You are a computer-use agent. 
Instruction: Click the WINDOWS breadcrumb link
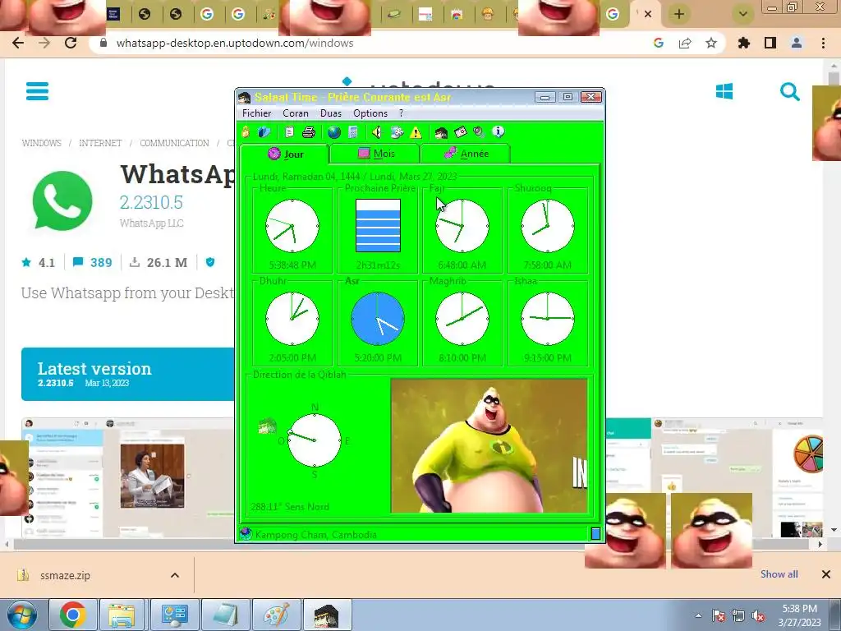pyautogui.click(x=41, y=143)
